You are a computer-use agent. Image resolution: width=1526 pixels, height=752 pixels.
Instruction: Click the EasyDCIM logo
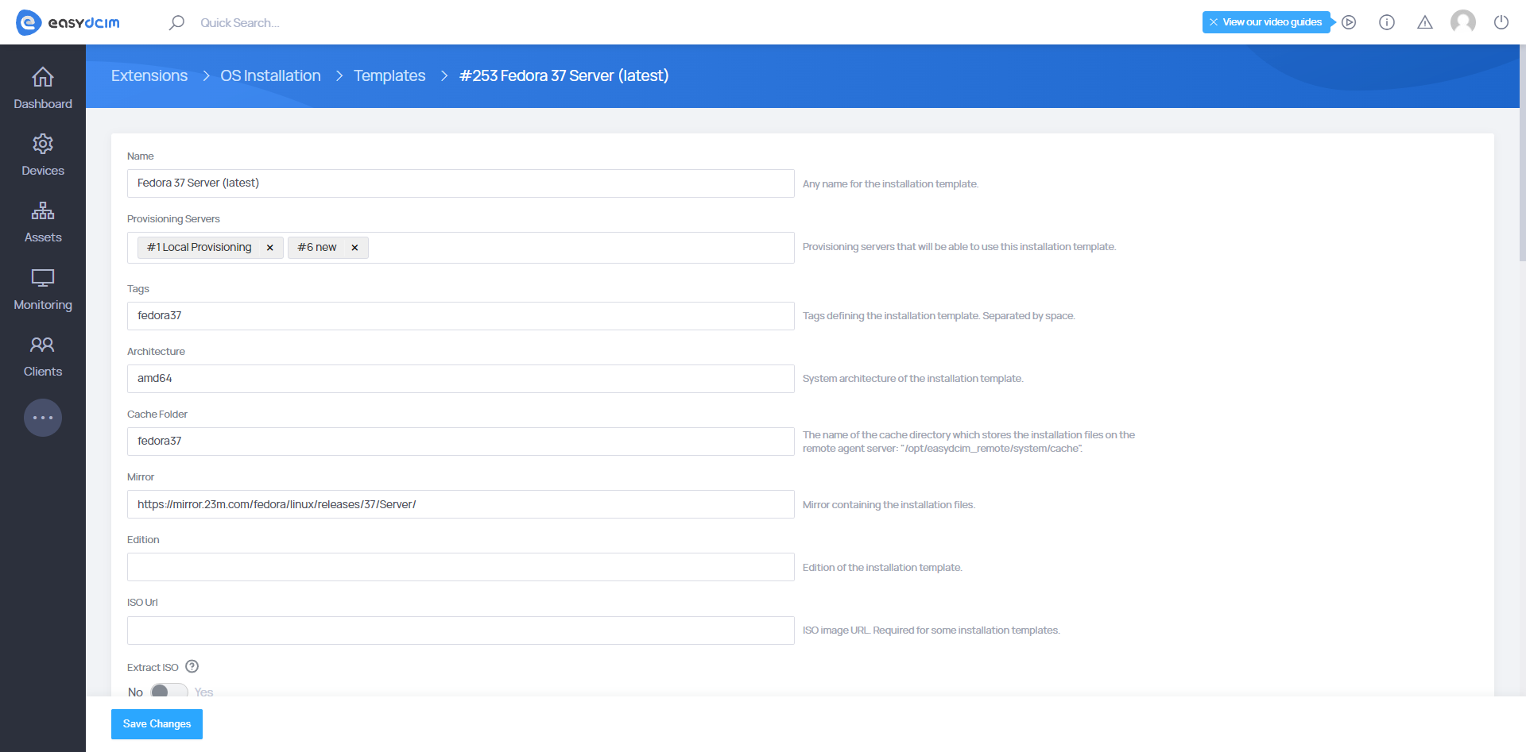tap(68, 22)
